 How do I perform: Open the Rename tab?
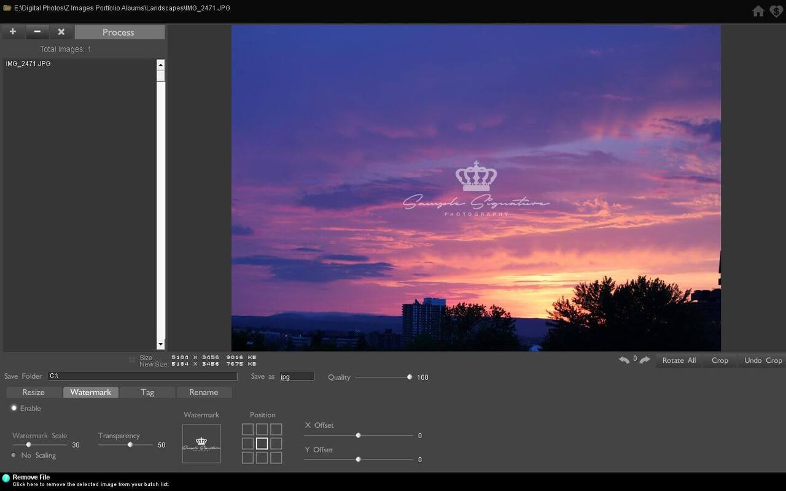point(204,392)
